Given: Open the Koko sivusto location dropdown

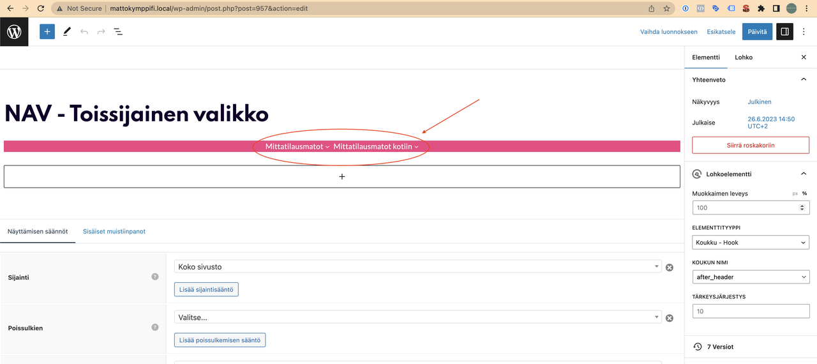Looking at the screenshot, I should pos(418,267).
